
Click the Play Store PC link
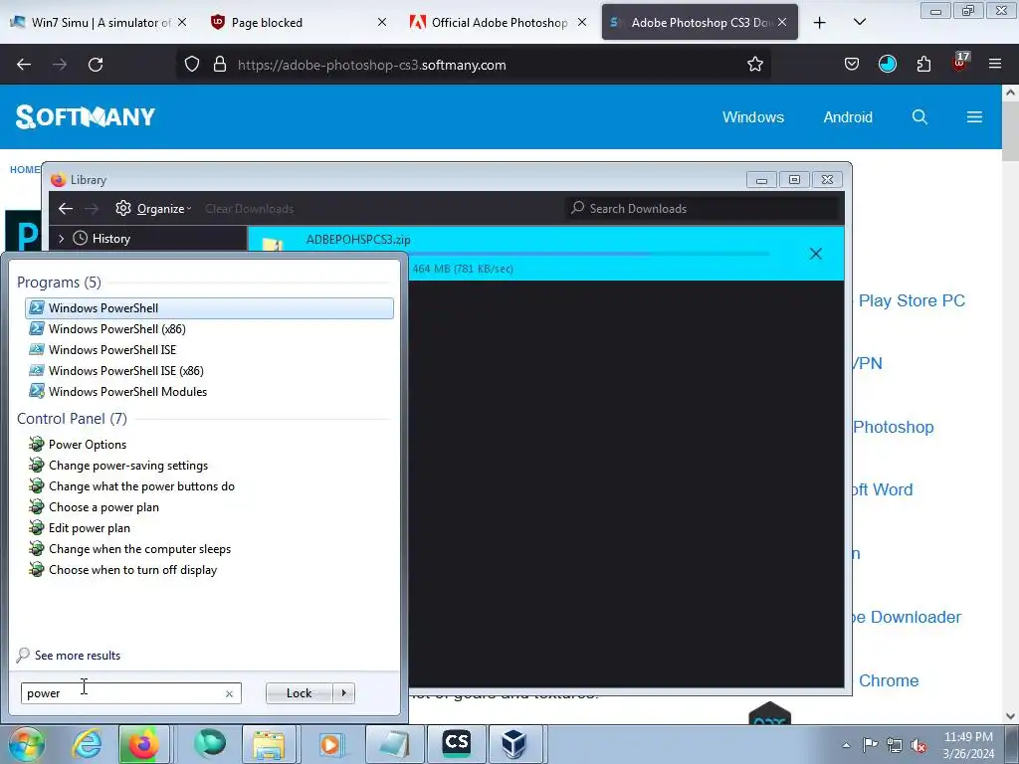click(912, 300)
